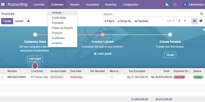
Task: Open invoice INV/2023/00001
Action: point(17,77)
